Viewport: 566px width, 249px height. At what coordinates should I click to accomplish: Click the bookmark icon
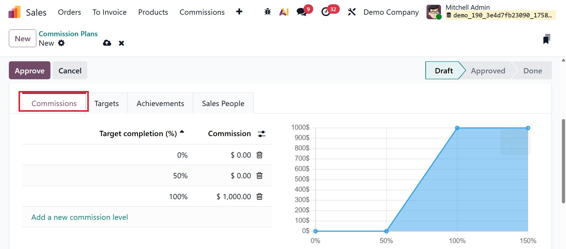pyautogui.click(x=547, y=39)
